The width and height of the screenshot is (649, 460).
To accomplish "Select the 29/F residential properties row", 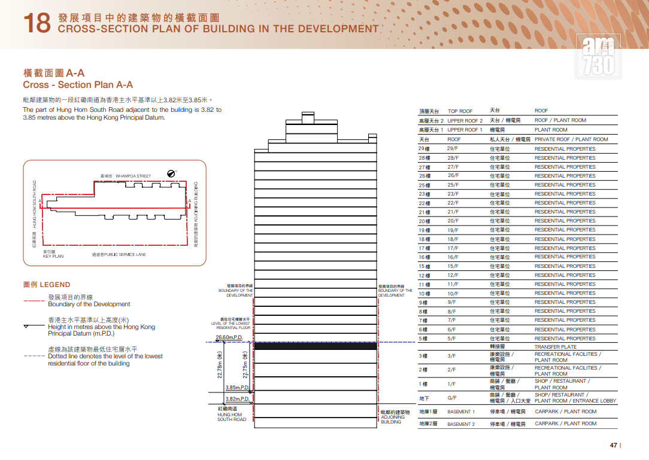I will (518, 149).
